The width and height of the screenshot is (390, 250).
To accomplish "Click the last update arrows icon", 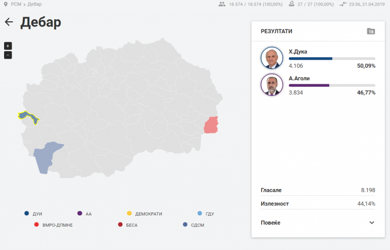I will click(343, 4).
